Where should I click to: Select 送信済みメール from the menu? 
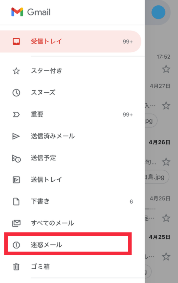pyautogui.click(x=53, y=136)
